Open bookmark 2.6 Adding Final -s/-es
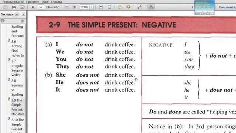 pos(18,48)
